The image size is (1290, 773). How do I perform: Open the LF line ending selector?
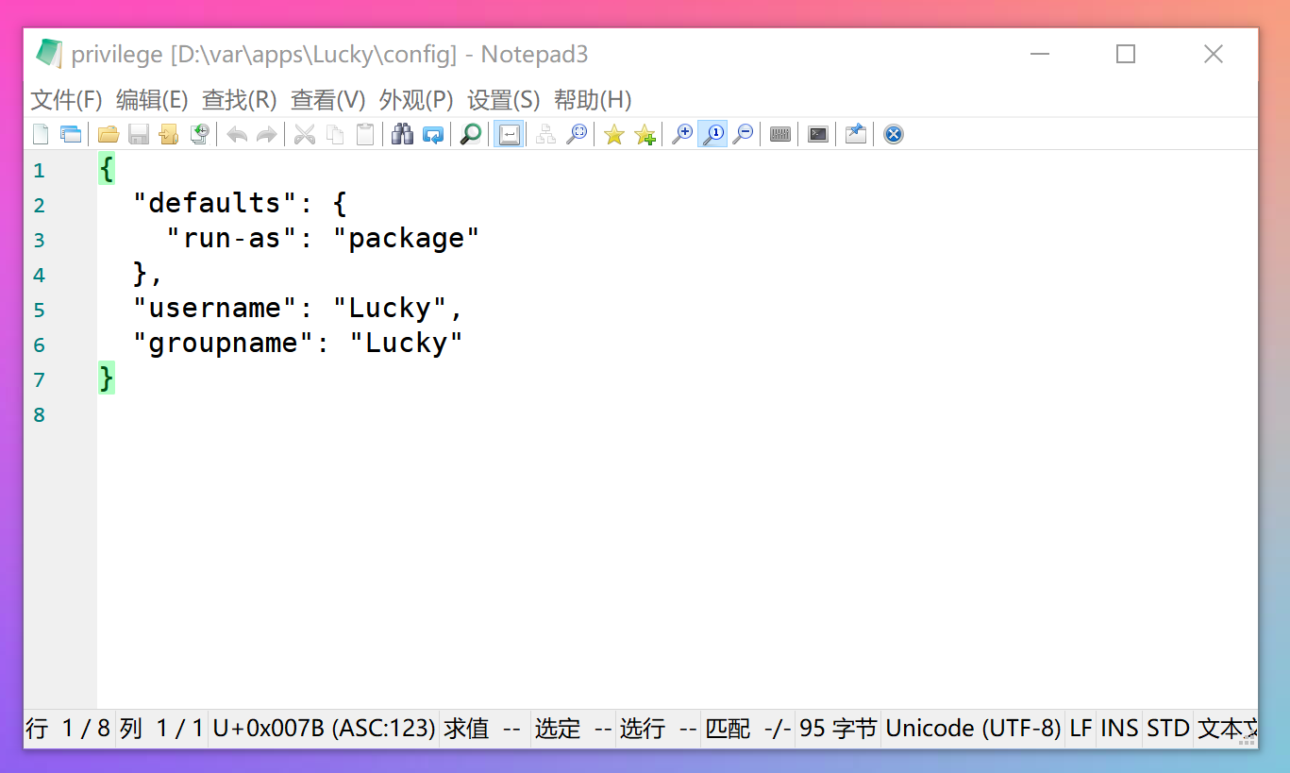click(x=1081, y=729)
